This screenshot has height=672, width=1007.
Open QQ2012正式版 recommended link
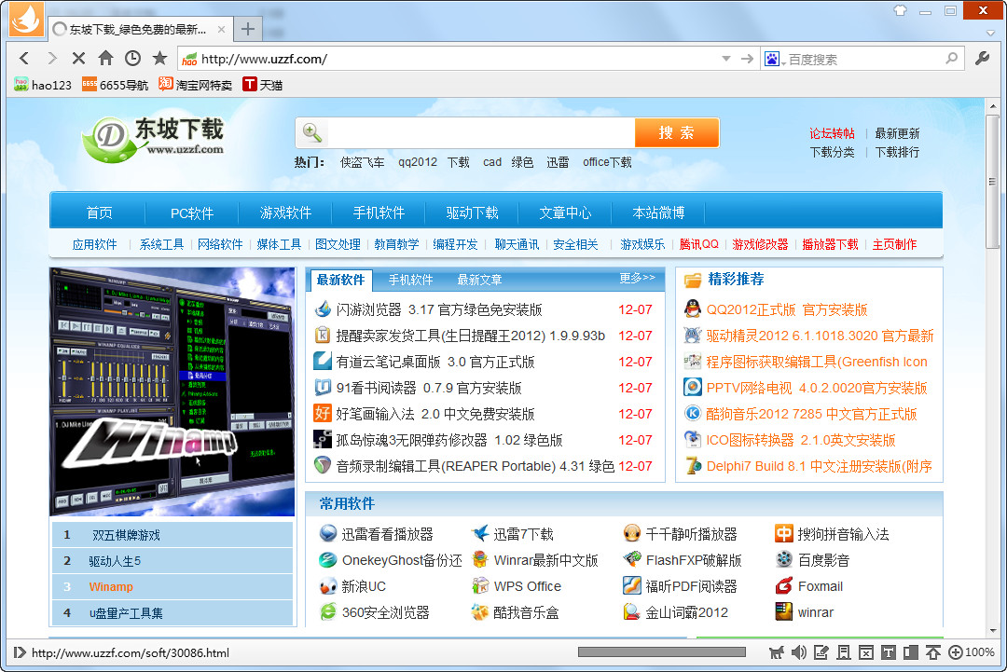787,310
